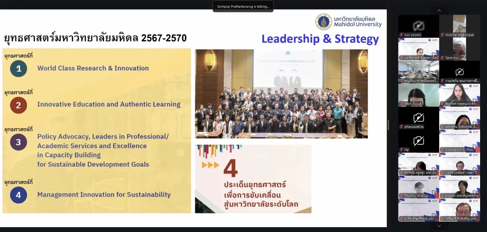Click muted microphone icon of Tarin Kul
Viewport: 487px width, 232px height.
(x=442, y=58)
